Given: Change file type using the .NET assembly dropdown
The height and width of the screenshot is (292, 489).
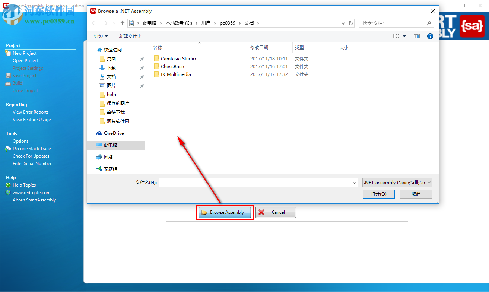Looking at the screenshot, I should coord(397,182).
